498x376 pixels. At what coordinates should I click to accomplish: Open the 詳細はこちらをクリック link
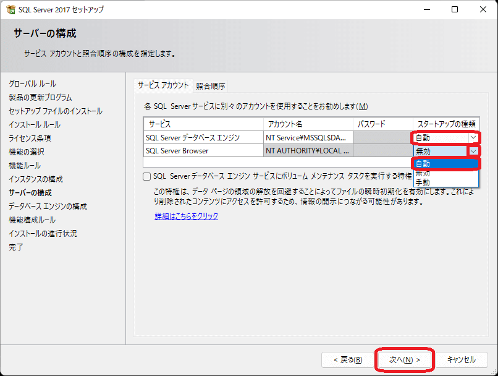[186, 216]
